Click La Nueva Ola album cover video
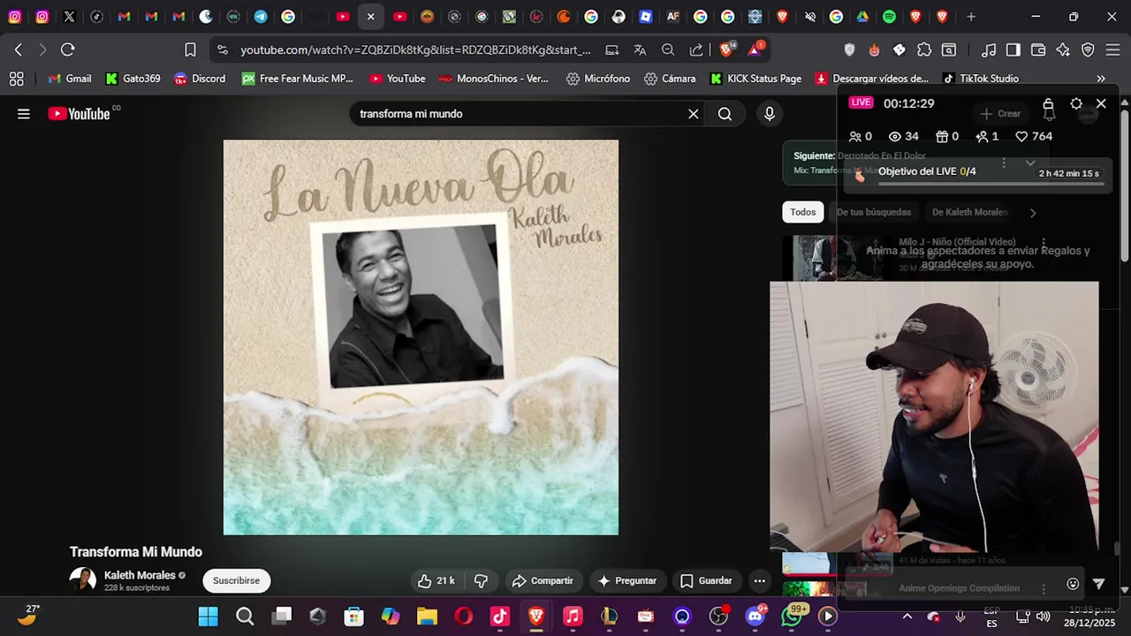Viewport: 1131px width, 636px height. click(x=421, y=337)
